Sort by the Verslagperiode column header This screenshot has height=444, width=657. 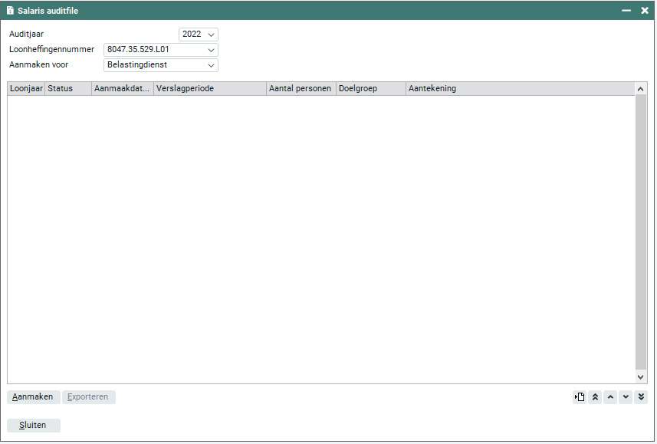click(209, 89)
